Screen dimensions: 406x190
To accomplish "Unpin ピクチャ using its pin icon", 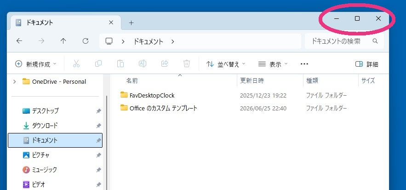I will click(x=98, y=155).
